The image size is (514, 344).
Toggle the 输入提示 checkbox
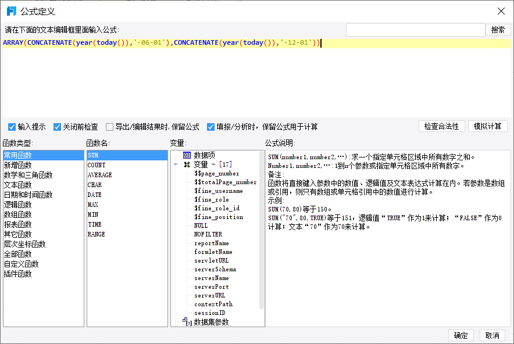12,127
